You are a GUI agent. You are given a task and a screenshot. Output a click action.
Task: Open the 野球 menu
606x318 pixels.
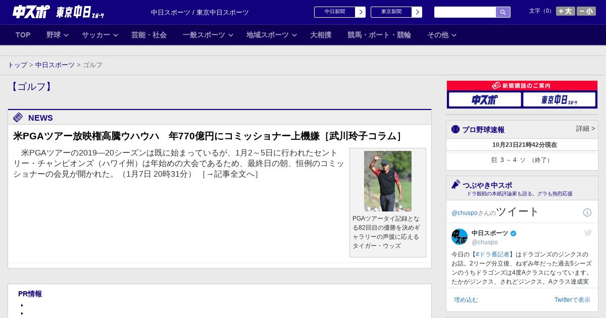54,35
